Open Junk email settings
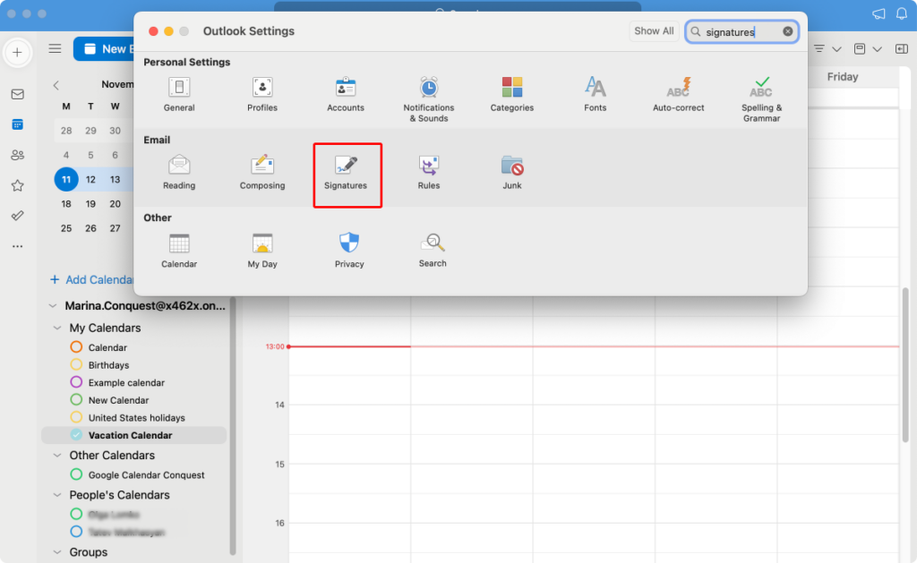Image resolution: width=917 pixels, height=563 pixels. click(x=512, y=166)
